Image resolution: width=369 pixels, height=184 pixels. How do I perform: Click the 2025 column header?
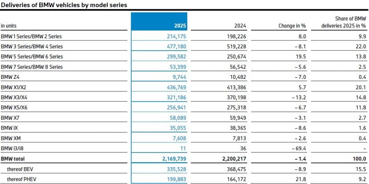coord(180,26)
